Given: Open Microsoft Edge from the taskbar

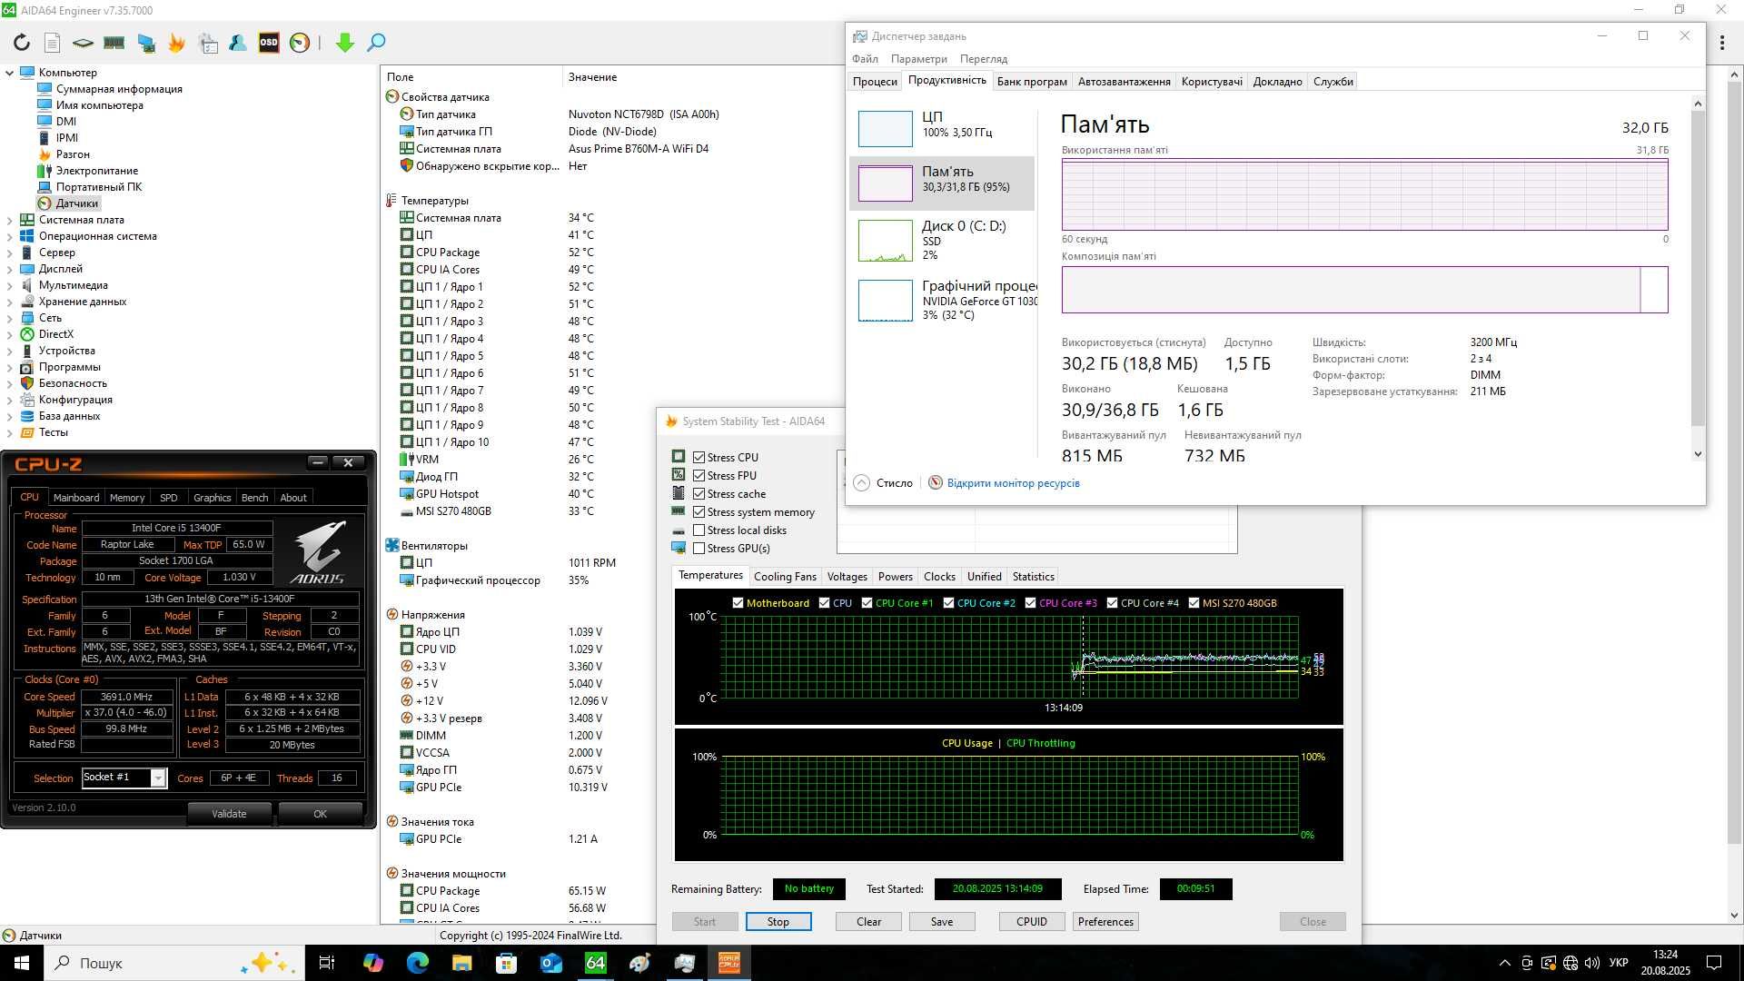Looking at the screenshot, I should point(417,963).
